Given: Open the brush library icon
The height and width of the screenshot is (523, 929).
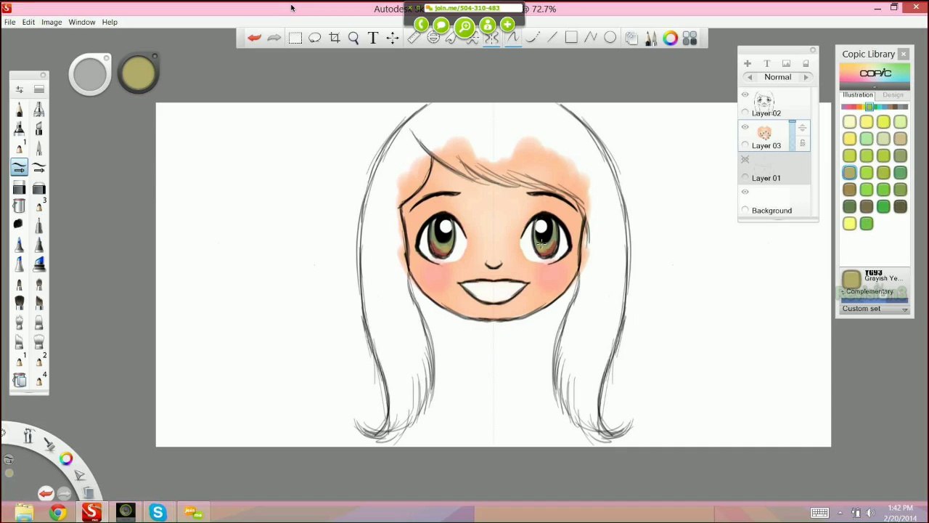Looking at the screenshot, I should coord(39,89).
